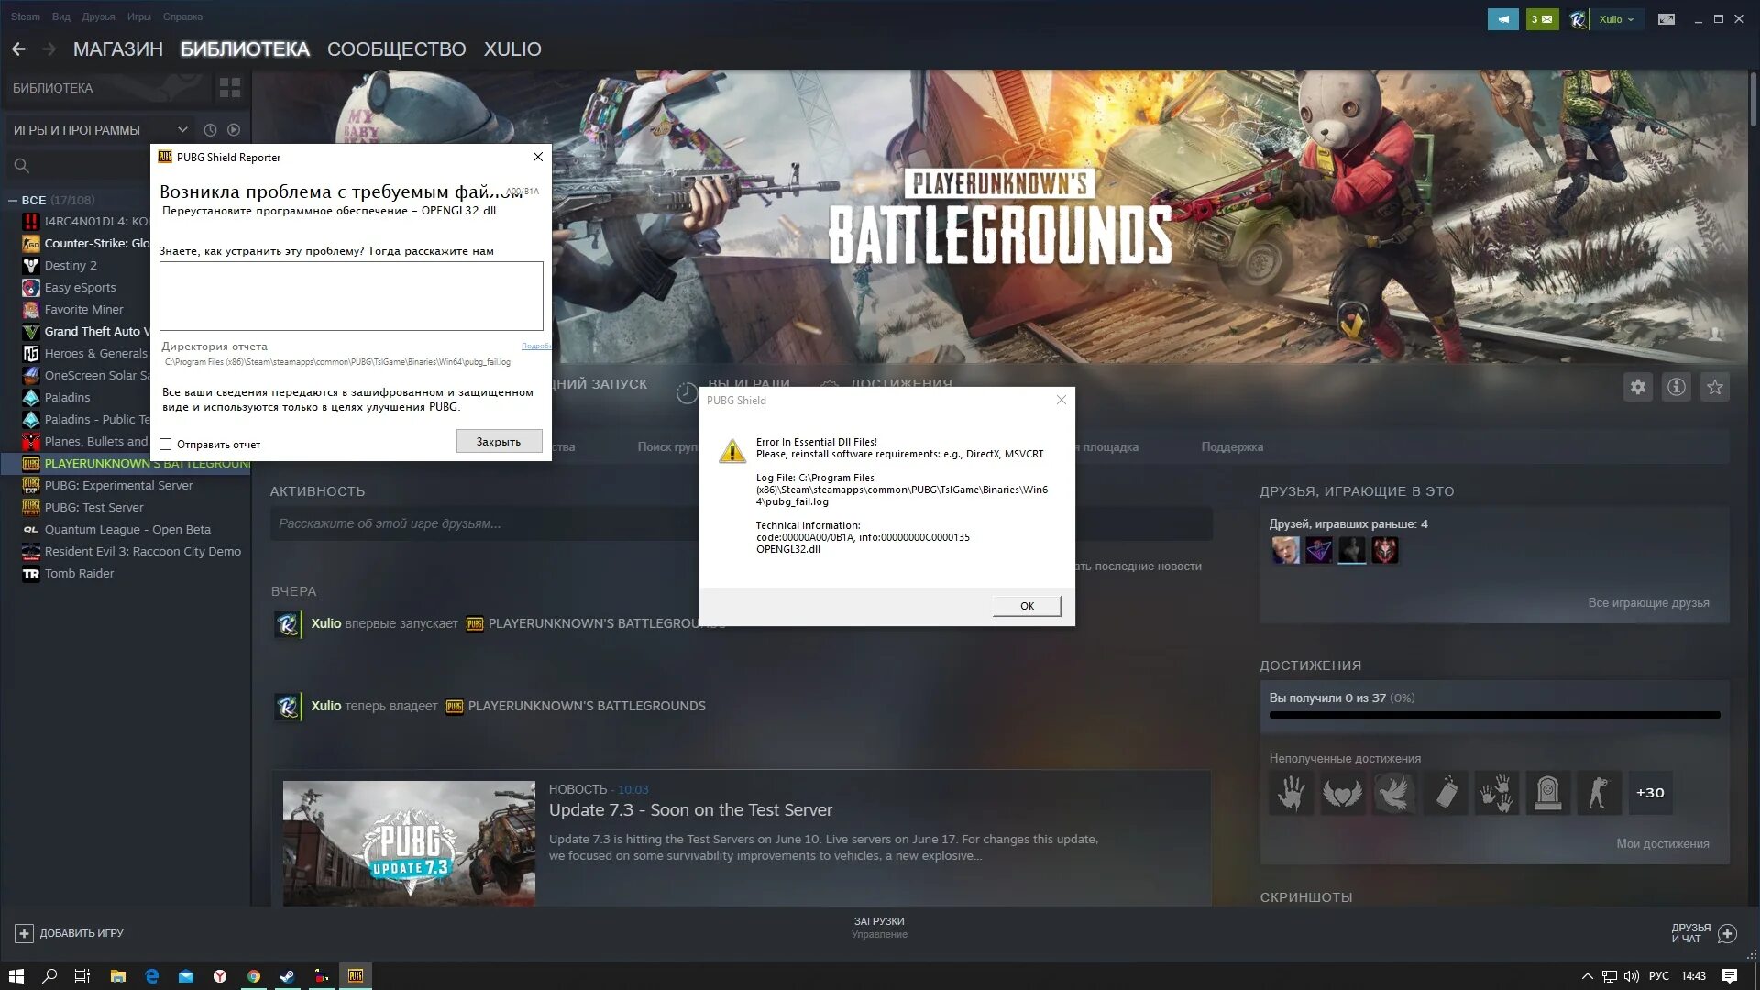Open the Steam menu

[x=26, y=16]
